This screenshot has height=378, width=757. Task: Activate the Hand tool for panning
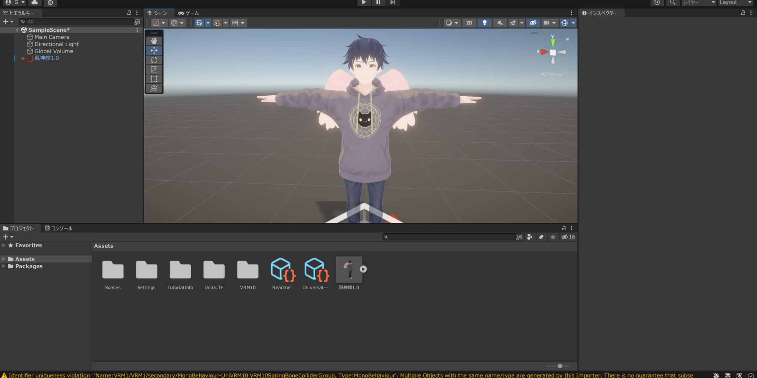coord(154,41)
